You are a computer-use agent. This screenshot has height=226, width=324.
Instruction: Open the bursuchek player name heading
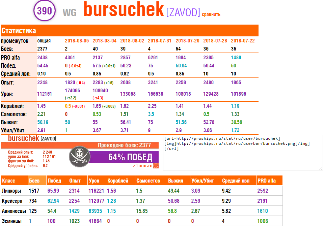pos(124,9)
